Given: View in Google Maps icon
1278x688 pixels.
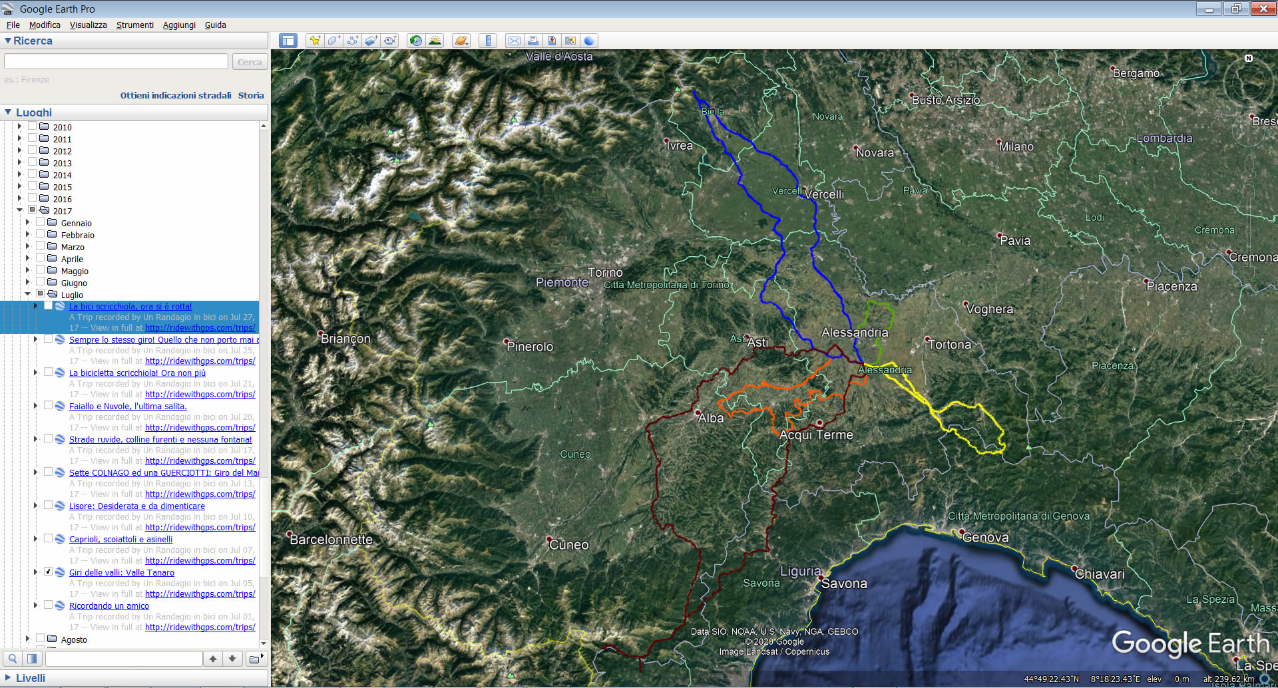Looking at the screenshot, I should tap(570, 41).
